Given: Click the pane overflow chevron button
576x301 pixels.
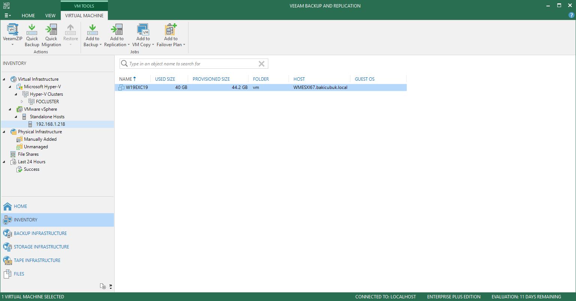Looking at the screenshot, I should coord(111,287).
